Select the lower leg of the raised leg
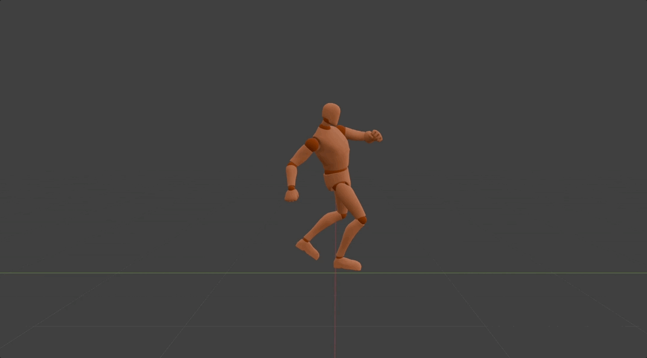 click(x=319, y=227)
